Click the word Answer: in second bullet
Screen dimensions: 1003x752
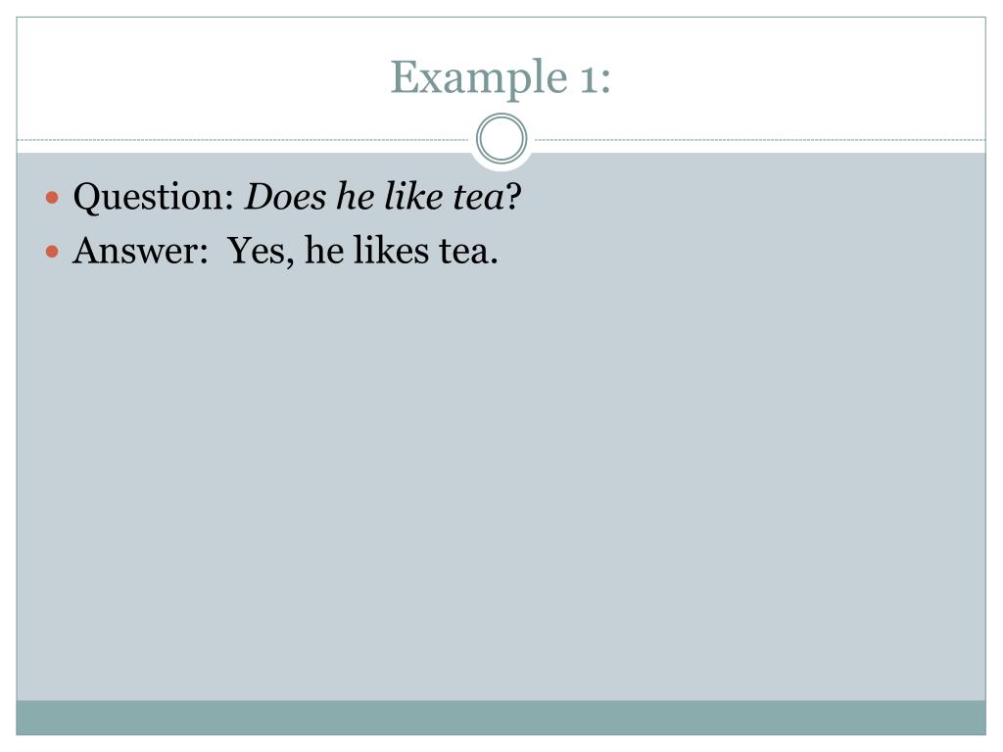coord(140,251)
